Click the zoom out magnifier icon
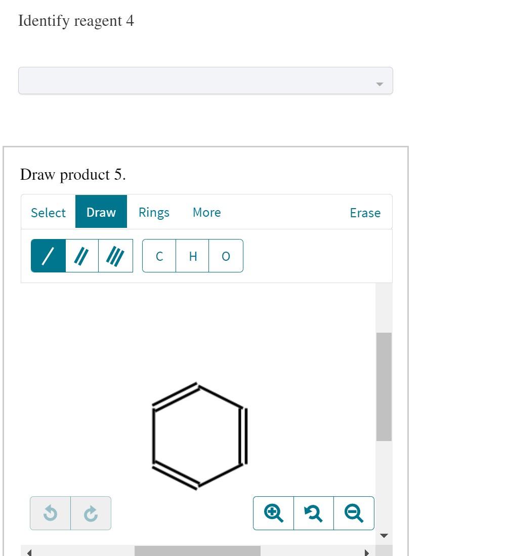This screenshot has width=508, height=556. tap(353, 513)
